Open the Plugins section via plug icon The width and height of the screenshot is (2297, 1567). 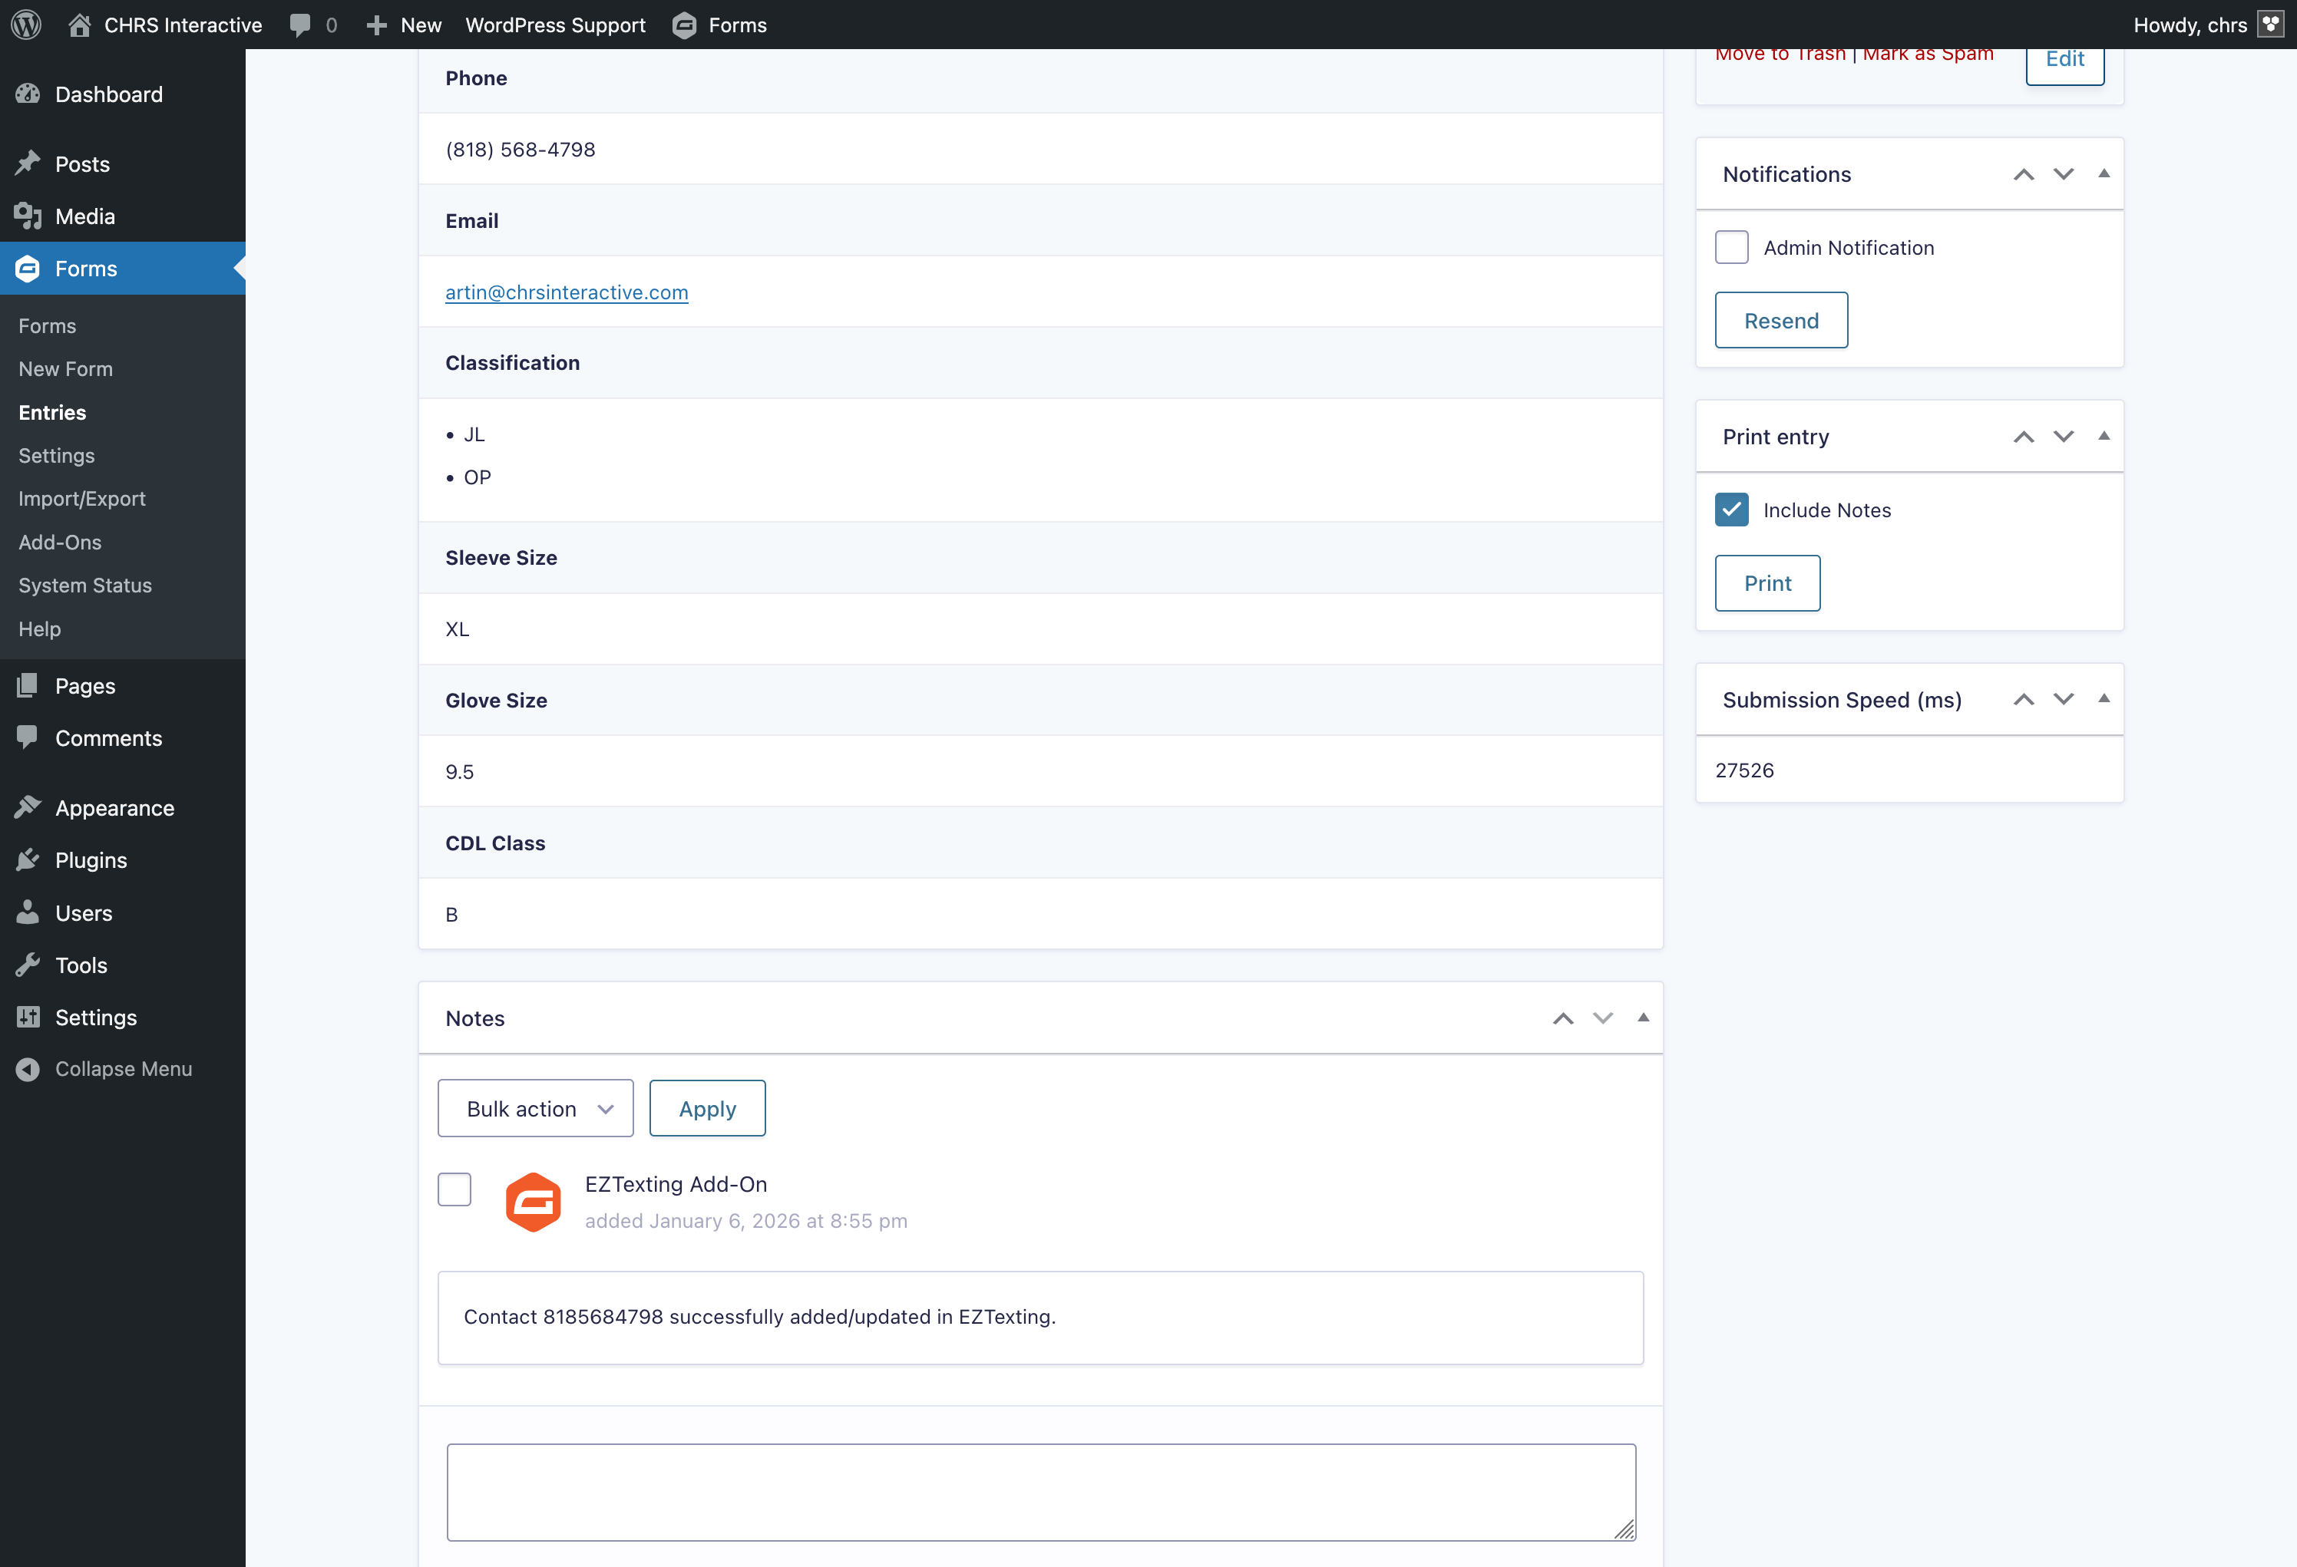pyautogui.click(x=28, y=859)
